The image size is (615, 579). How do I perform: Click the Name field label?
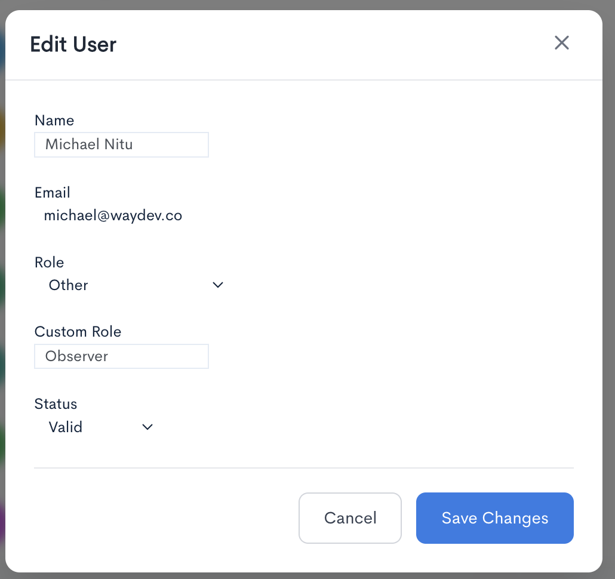coord(54,121)
